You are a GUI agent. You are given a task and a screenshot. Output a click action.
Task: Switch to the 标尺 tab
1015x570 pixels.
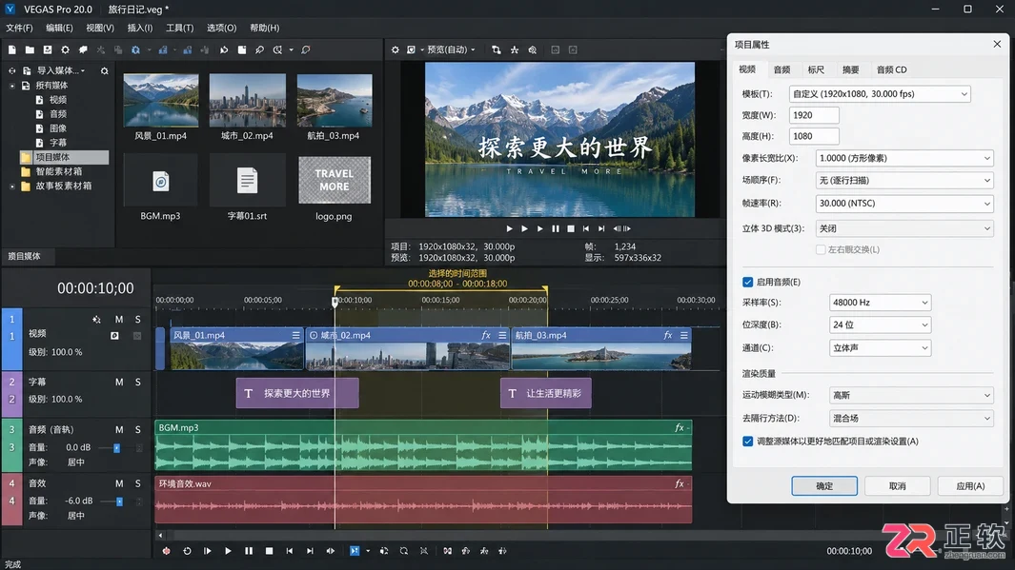[x=816, y=69]
